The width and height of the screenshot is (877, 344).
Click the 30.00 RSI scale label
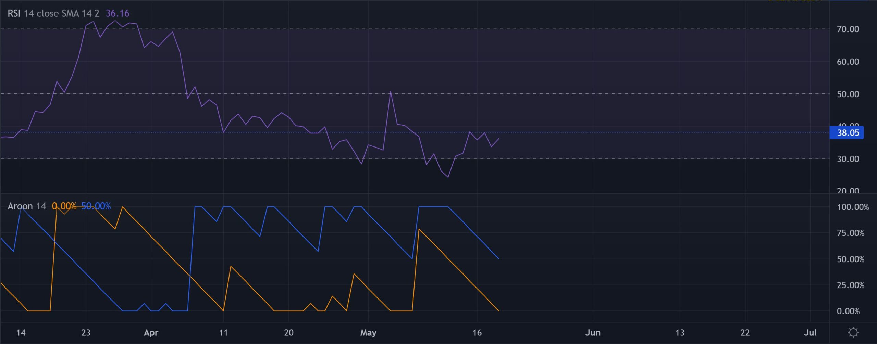click(x=848, y=159)
